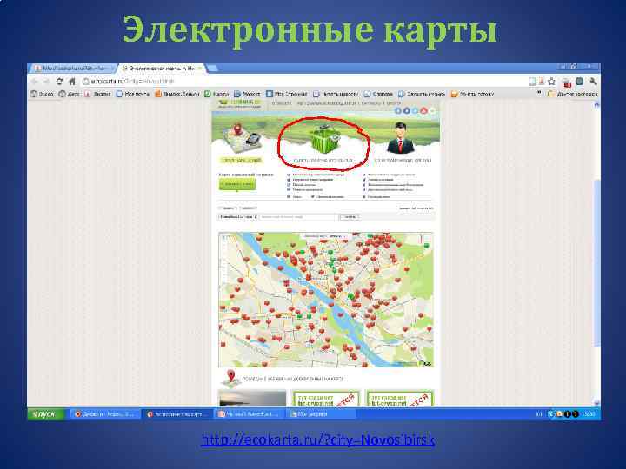
Task: Open the Моя почта bookmark
Action: [x=132, y=94]
